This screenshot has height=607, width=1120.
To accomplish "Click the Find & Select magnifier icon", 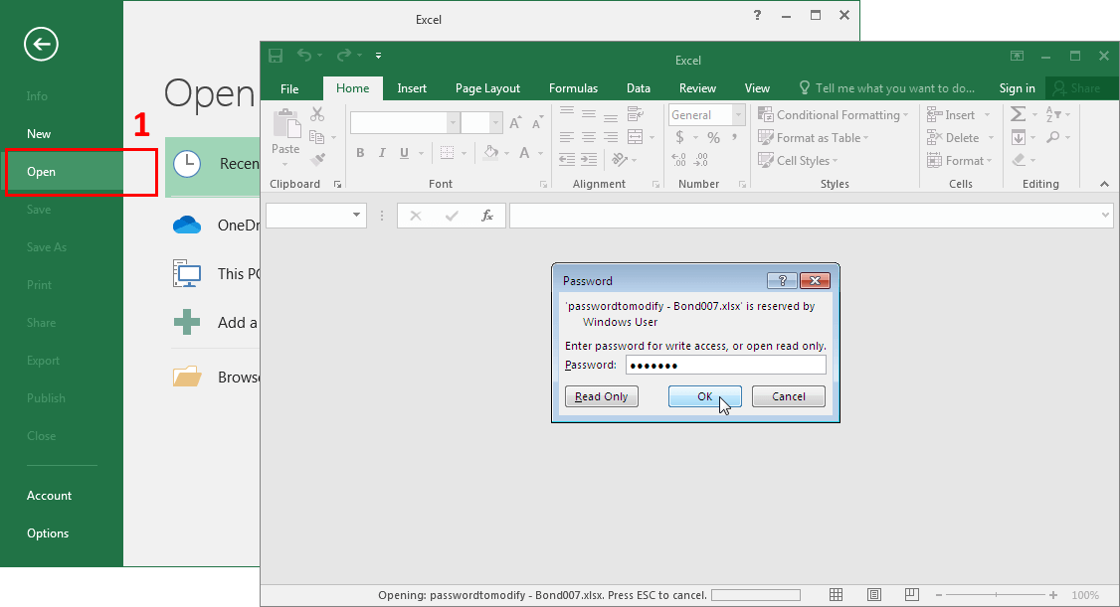I will click(1052, 137).
